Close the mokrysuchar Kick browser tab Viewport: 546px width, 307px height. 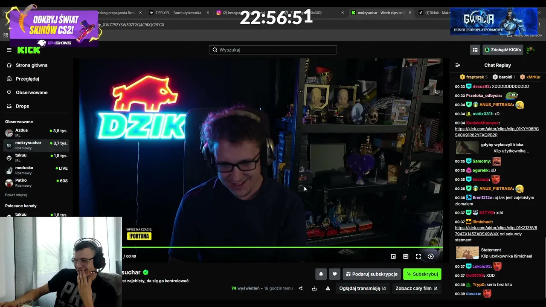pyautogui.click(x=410, y=13)
